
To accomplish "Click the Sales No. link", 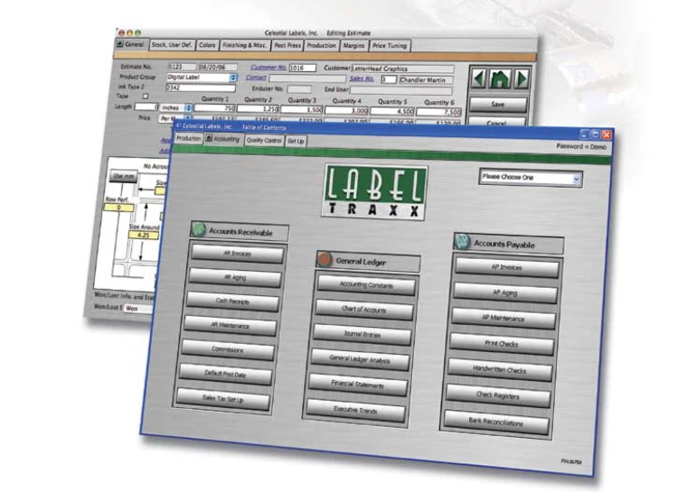I will click(362, 79).
